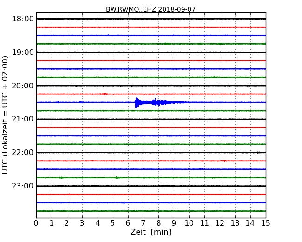
Task: Click the black trace at 23:00
Action: click(151, 186)
